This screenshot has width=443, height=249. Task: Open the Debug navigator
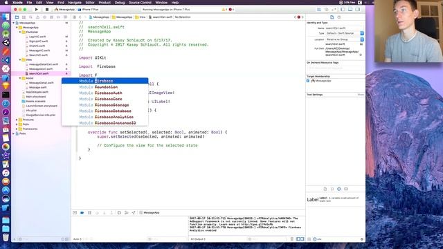coord(51,17)
